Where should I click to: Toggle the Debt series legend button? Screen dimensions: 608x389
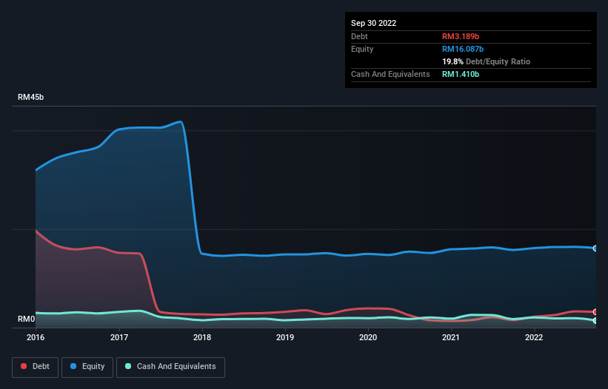tap(35, 367)
